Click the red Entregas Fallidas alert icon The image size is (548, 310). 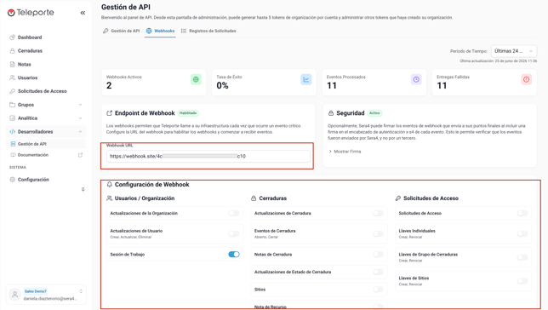526,79
